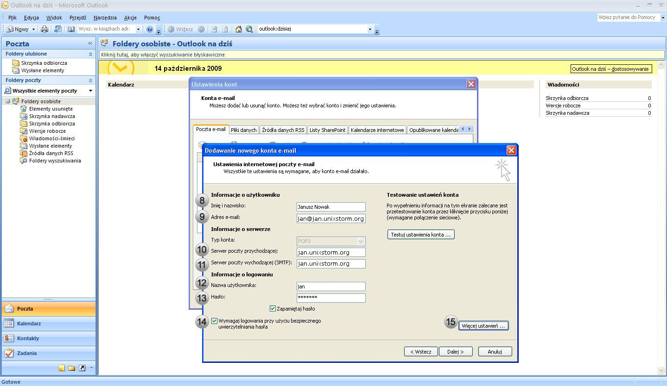Click the Wstecz back arrow button
667x386 pixels.
(181, 29)
